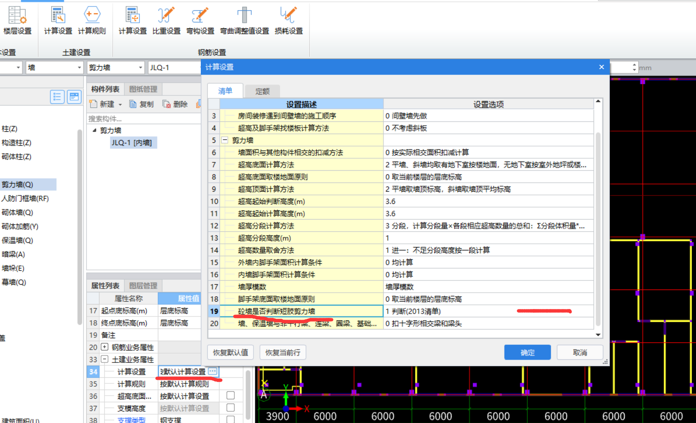Viewport: 696px width, 423px height.
Task: Select 构造柱(Z) in left navigation
Action: 16,142
